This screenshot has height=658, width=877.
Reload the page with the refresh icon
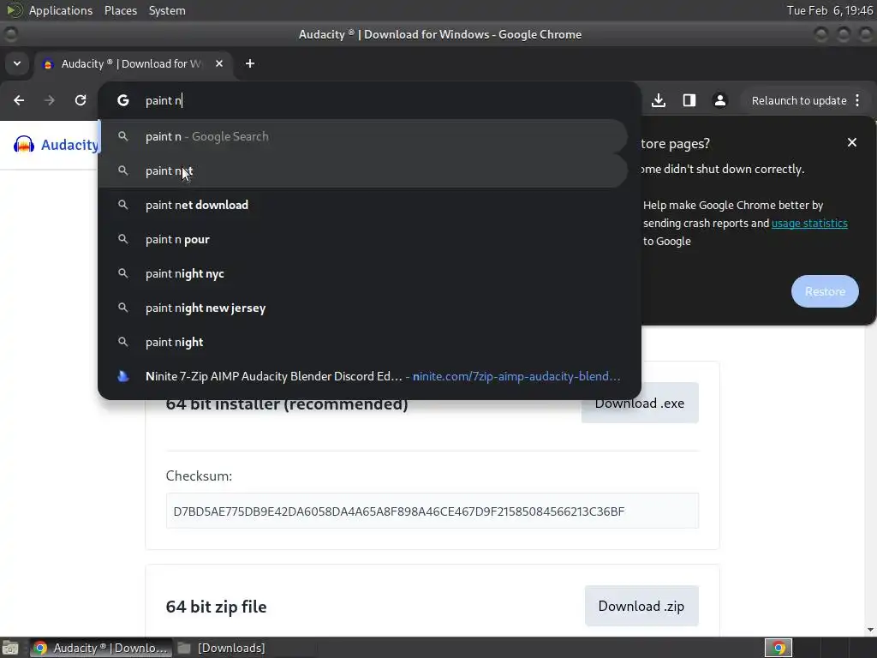pos(81,100)
